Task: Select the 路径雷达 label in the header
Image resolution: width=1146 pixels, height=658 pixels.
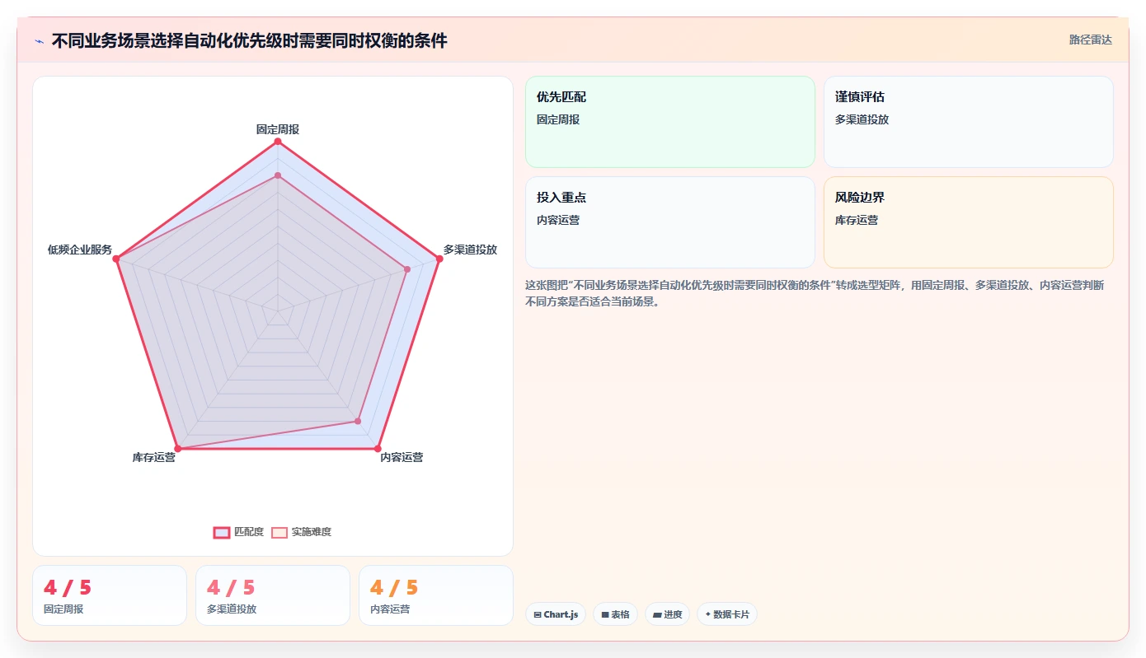Action: 1091,40
